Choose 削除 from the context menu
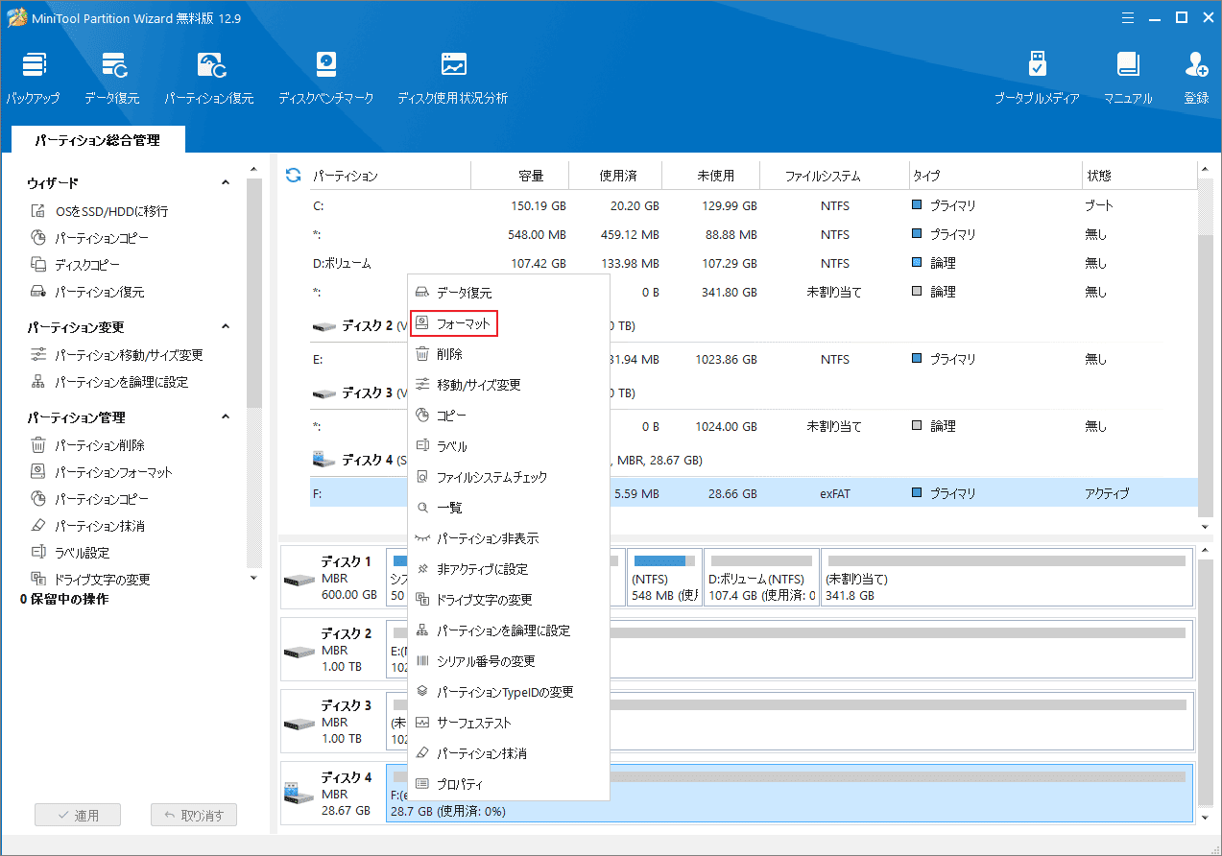This screenshot has width=1222, height=856. click(509, 354)
